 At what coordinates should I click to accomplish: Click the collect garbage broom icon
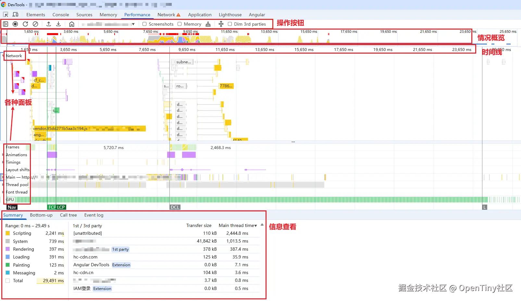[x=208, y=24]
